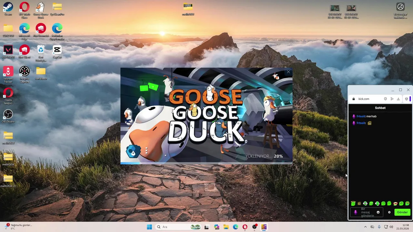Open File Explorer from the taskbar
Image resolution: width=413 pixels, height=232 pixels.
pos(226,227)
